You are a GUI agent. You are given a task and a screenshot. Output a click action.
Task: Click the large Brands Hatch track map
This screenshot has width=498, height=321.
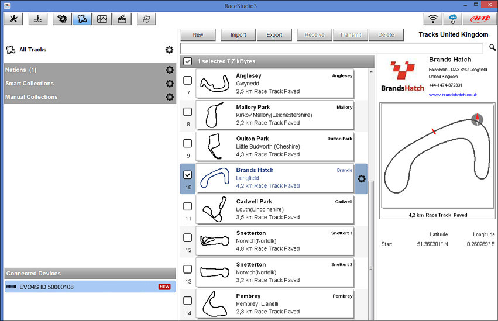[x=437, y=156]
